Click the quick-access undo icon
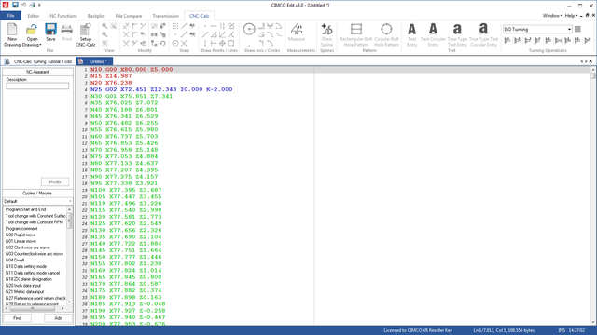This screenshot has height=335, width=597. point(23,5)
